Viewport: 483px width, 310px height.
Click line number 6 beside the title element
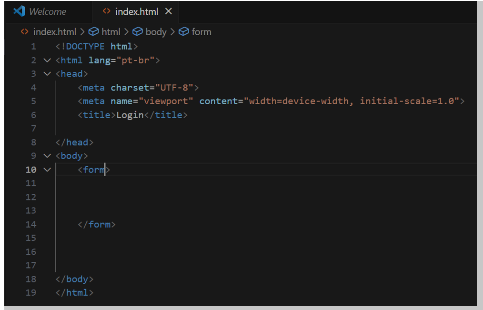[33, 115]
